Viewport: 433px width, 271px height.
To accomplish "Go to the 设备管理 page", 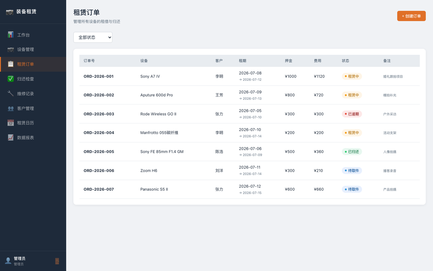I will point(33,49).
